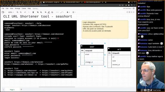This screenshot has width=165, height=92.
Task: Open the pages menu dots icon
Action: (x=3, y=90)
